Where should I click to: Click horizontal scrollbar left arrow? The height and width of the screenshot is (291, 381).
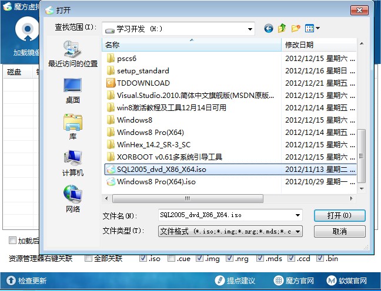pyautogui.click(x=106, y=199)
